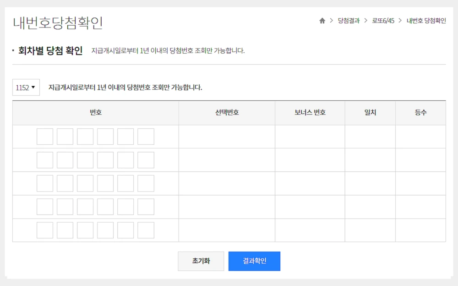Click the home icon in the breadcrumb
Image resolution: width=458 pixels, height=286 pixels.
coord(323,20)
